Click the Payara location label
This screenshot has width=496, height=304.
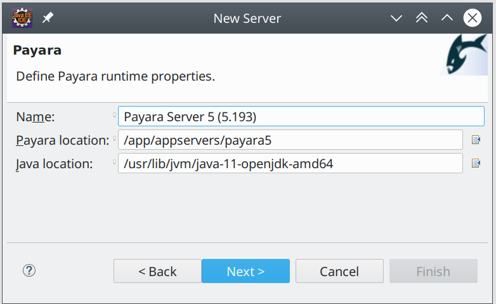coord(62,140)
